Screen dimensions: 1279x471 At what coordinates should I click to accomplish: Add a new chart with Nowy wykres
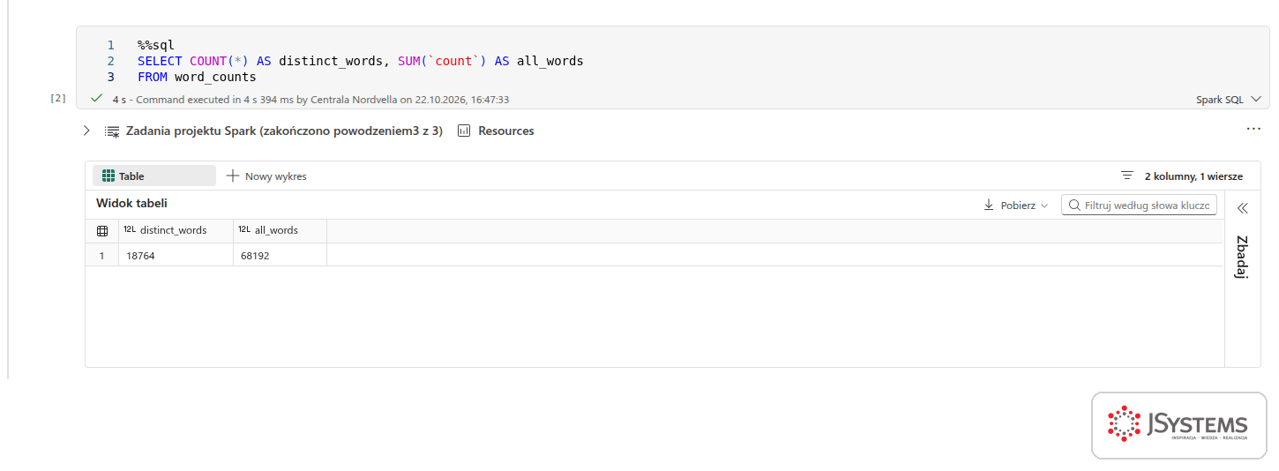(x=266, y=176)
